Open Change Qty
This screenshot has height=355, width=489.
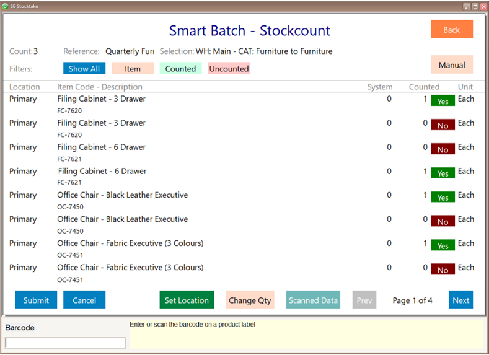click(x=250, y=300)
